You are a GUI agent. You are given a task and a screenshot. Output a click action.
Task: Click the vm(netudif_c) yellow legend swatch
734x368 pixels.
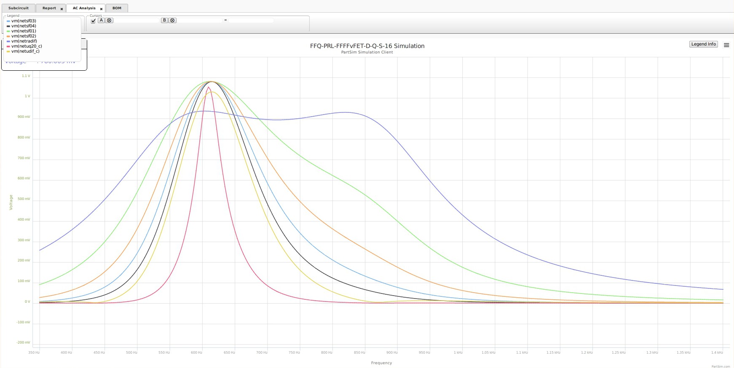tap(8, 51)
